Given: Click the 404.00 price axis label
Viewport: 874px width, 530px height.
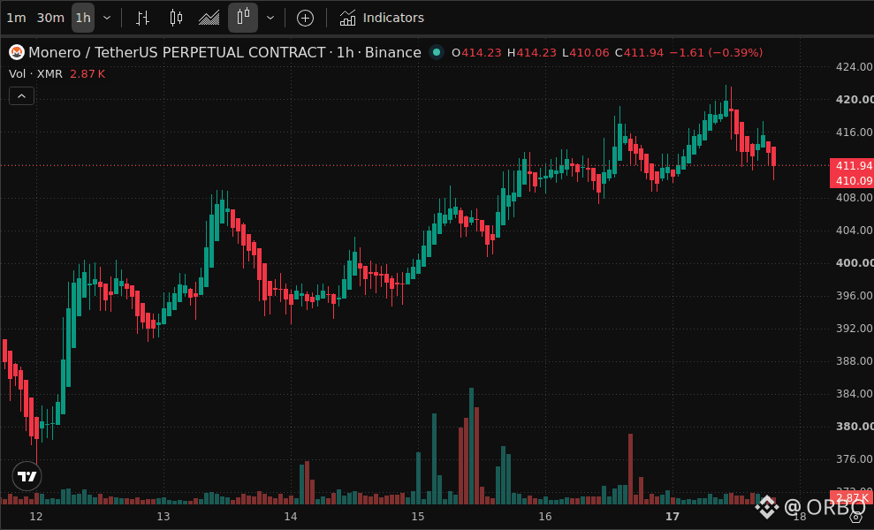Looking at the screenshot, I should pos(854,231).
